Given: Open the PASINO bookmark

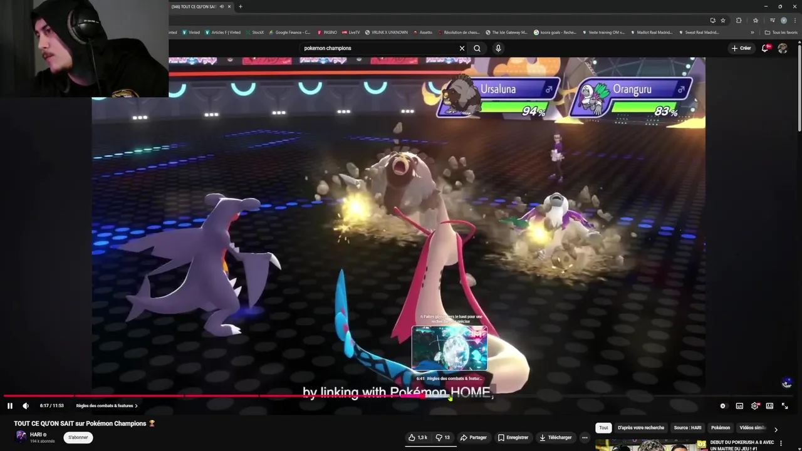Looking at the screenshot, I should pyautogui.click(x=327, y=33).
